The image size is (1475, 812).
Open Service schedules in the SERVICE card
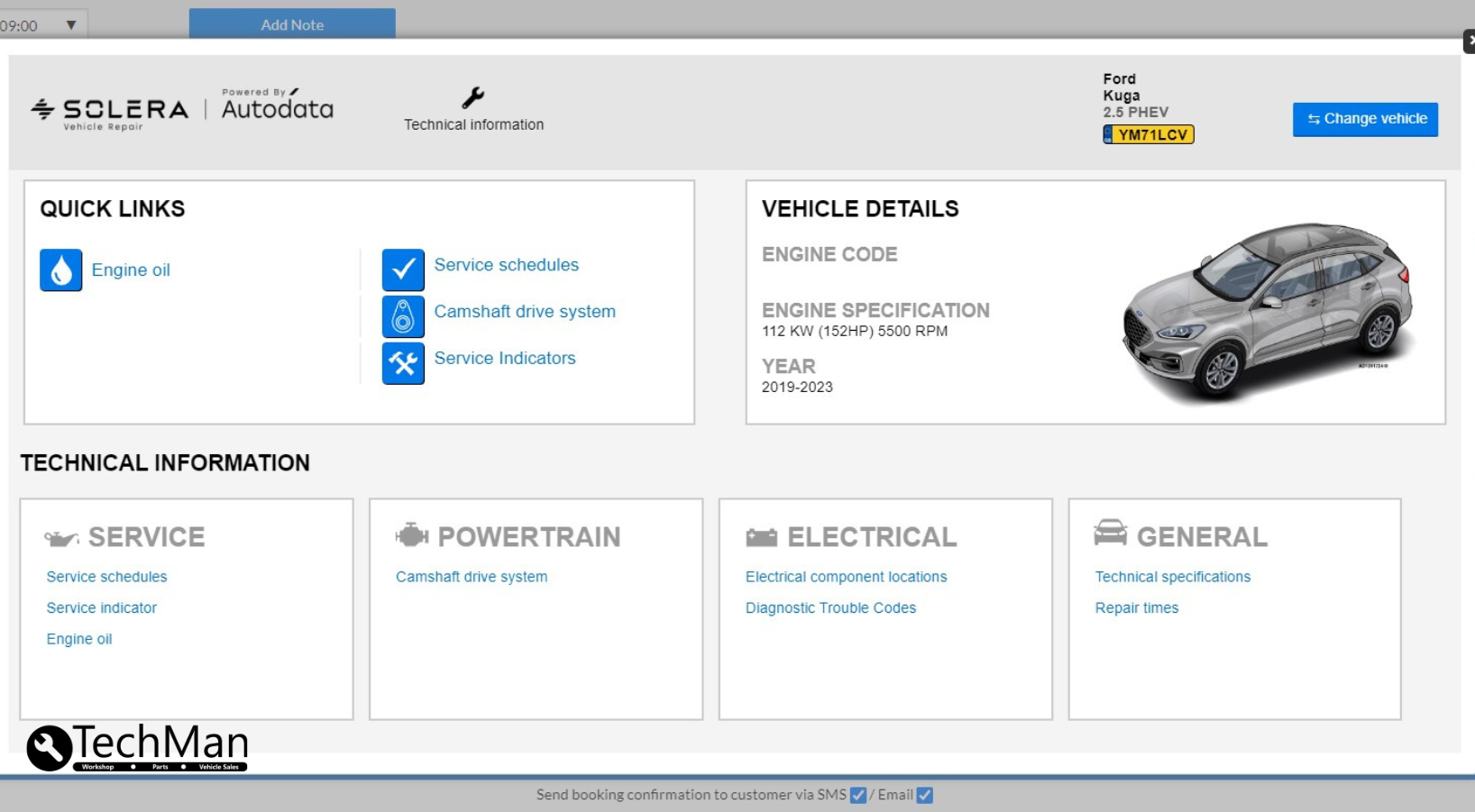[106, 577]
